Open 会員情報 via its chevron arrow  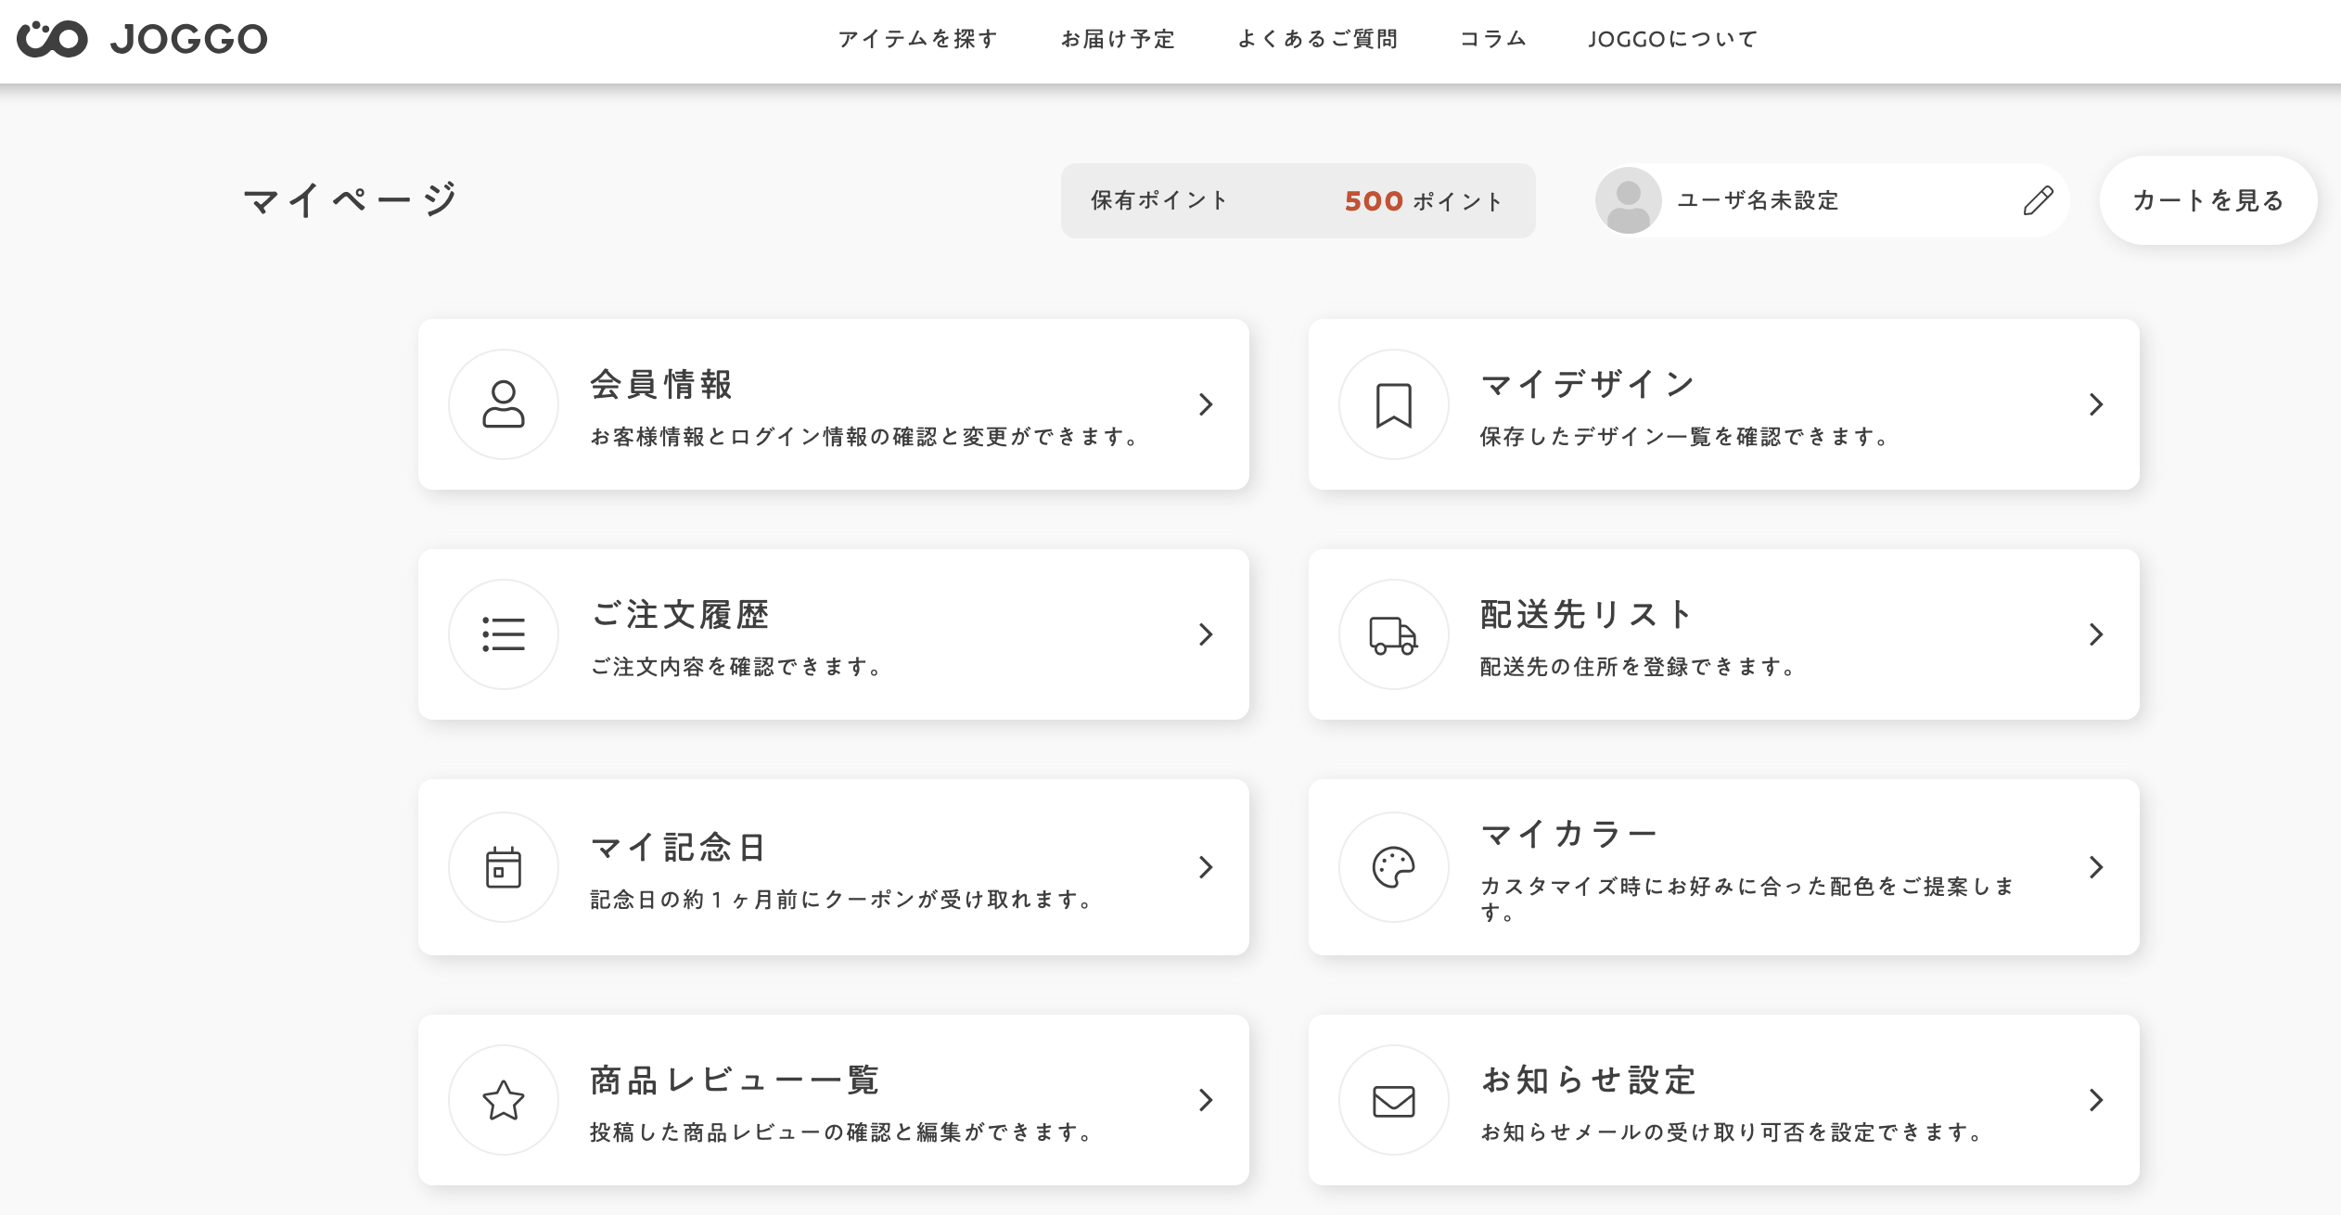tap(1205, 404)
